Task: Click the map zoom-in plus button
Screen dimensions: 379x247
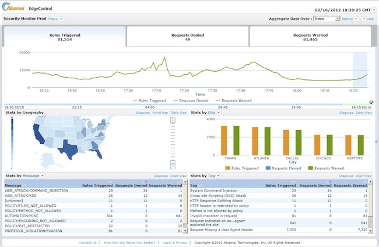Action: (x=173, y=120)
